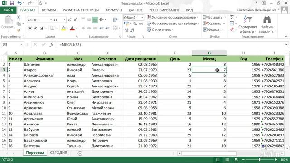This screenshot has height=163, width=290.
Task: Increase font size with the large A icon
Action: pyautogui.click(x=70, y=20)
